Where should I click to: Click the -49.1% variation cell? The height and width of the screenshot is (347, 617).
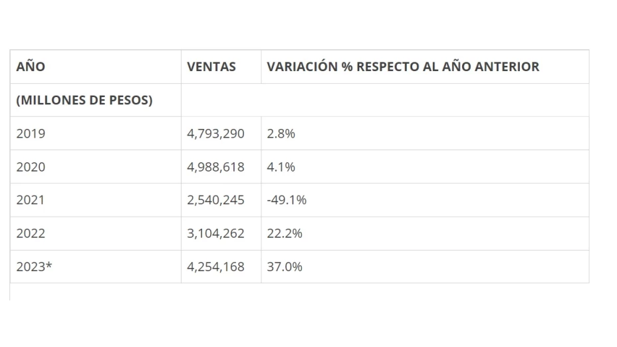[x=425, y=200]
